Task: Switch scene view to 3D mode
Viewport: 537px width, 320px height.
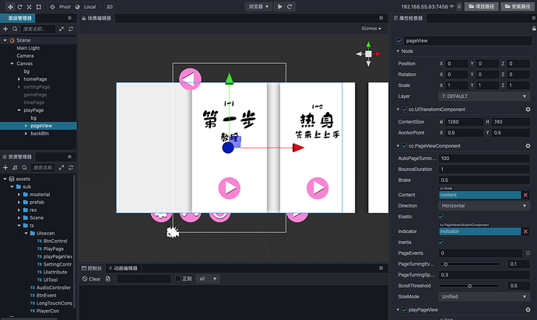Action: [109, 7]
